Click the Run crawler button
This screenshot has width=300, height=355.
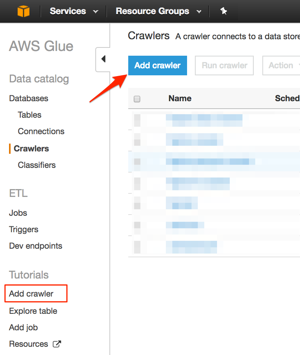coord(224,66)
